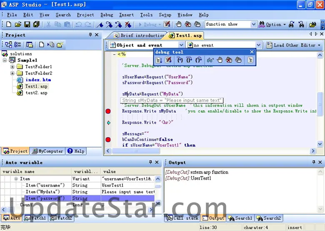Image resolution: width=325 pixels, height=231 pixels.
Task: Click the stop debug icon in debug tool
Action: coord(168,60)
